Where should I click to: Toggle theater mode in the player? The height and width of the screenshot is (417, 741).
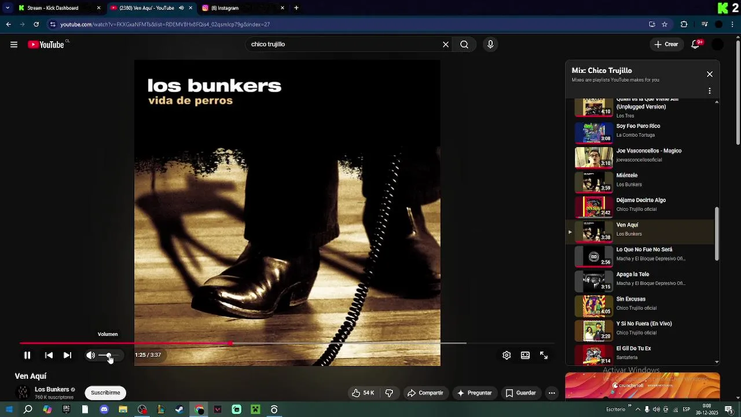(x=525, y=355)
